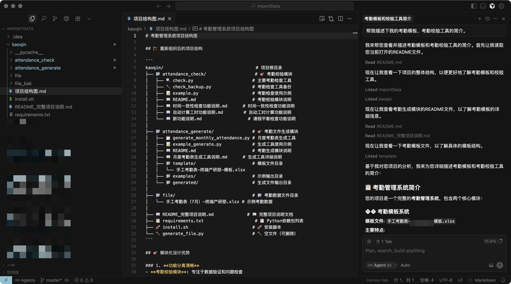Image resolution: width=511 pixels, height=284 pixels.
Task: Click the Read README_完整项目说明.md step
Action: click(397, 136)
